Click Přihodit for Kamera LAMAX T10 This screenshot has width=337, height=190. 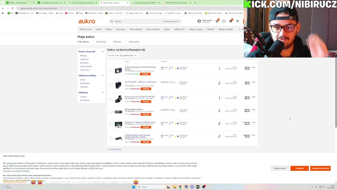pos(146,102)
